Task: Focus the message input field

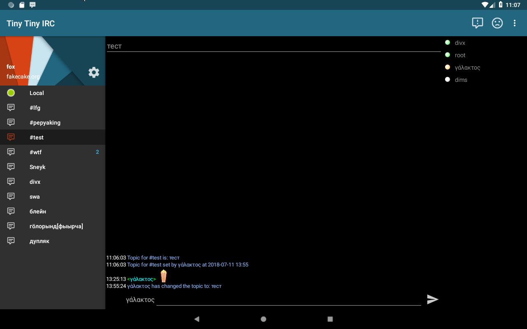Action: [288, 299]
